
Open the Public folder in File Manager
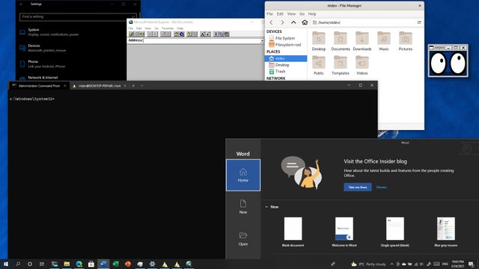point(319,65)
